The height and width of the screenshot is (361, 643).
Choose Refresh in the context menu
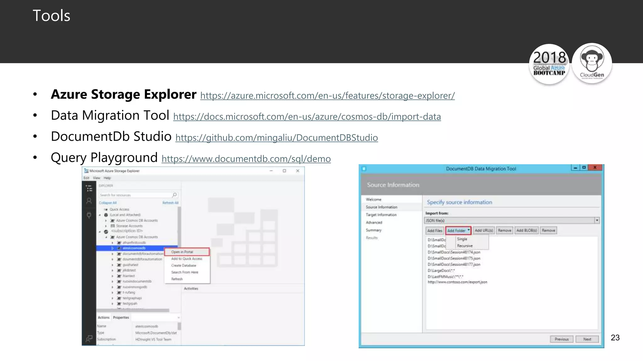(177, 279)
